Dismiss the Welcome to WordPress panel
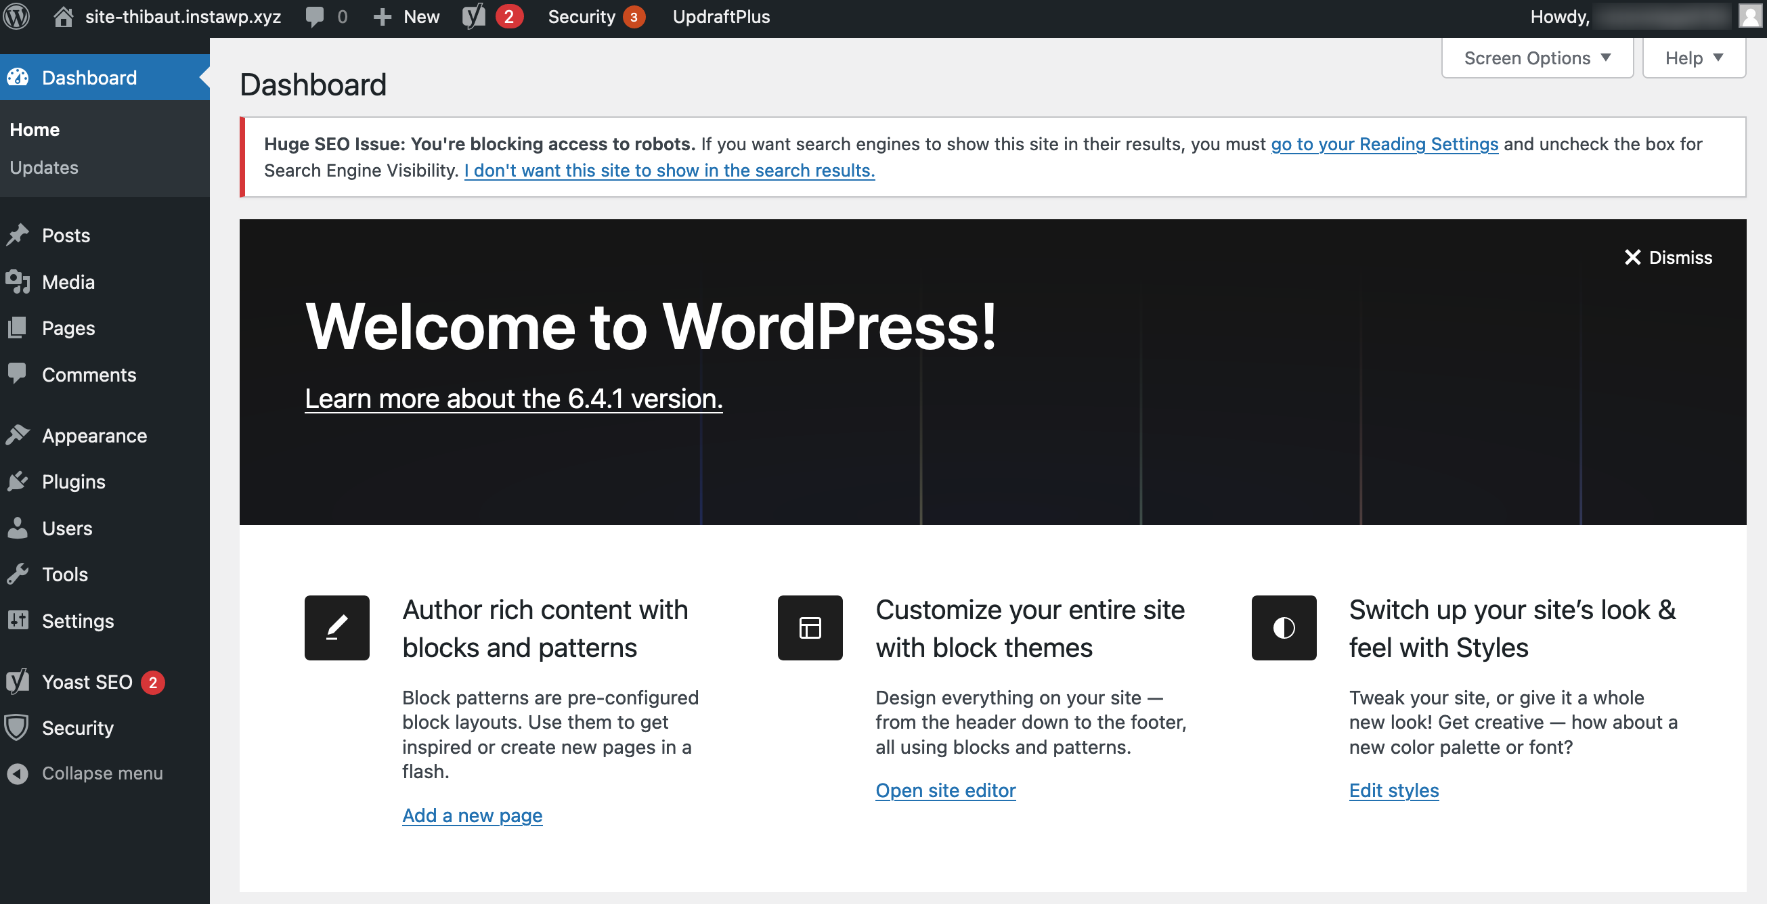The height and width of the screenshot is (904, 1767). point(1668,258)
